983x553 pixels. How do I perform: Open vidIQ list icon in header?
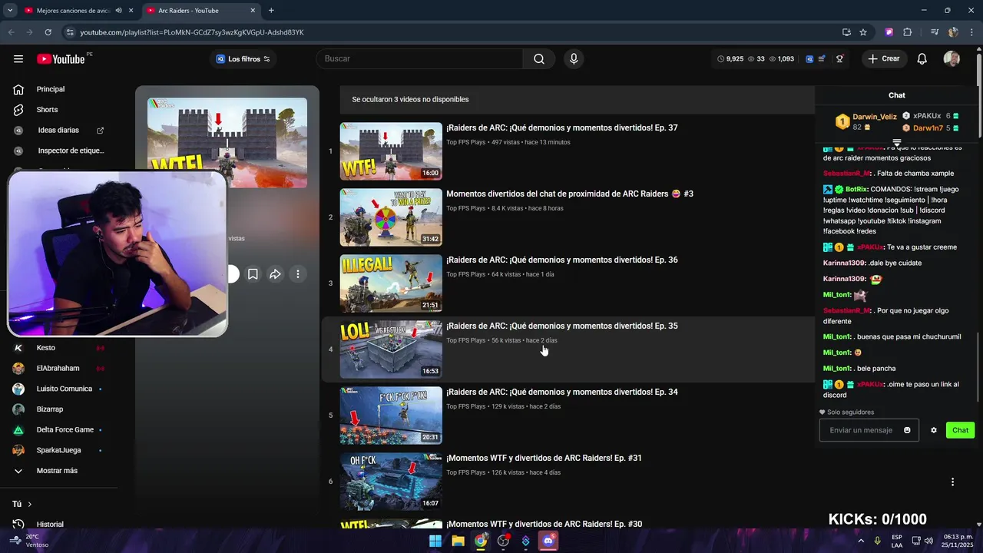coord(822,59)
